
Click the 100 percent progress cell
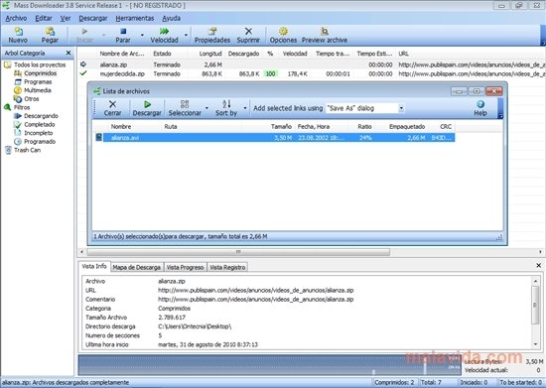pos(270,73)
